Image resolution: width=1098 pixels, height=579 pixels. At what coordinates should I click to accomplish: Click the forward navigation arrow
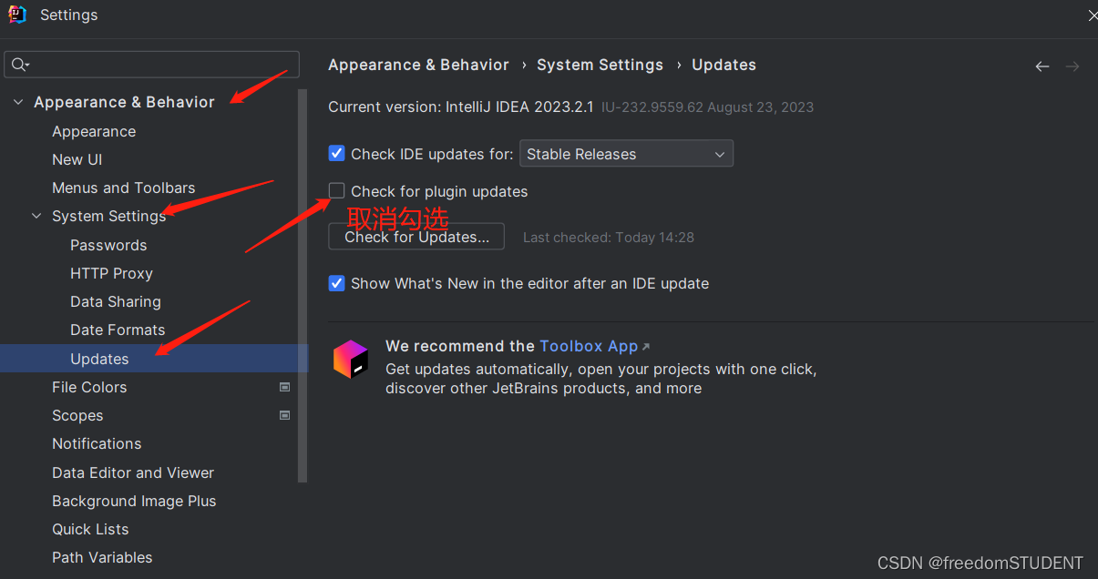1072,66
